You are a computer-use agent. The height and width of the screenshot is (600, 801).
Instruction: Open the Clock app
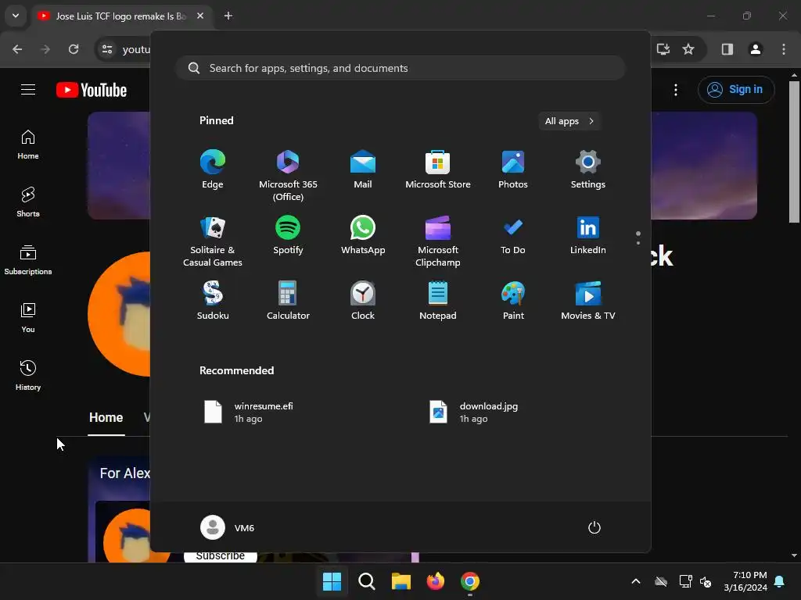point(363,301)
